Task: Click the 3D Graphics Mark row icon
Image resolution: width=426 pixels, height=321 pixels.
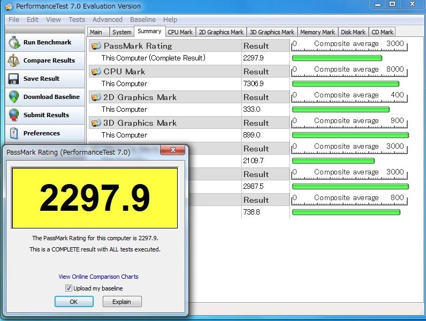Action: [x=96, y=123]
